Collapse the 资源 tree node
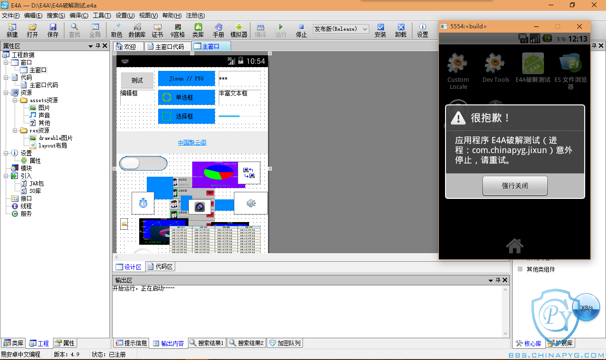Screen dimensions: 606x360 click(x=6, y=93)
